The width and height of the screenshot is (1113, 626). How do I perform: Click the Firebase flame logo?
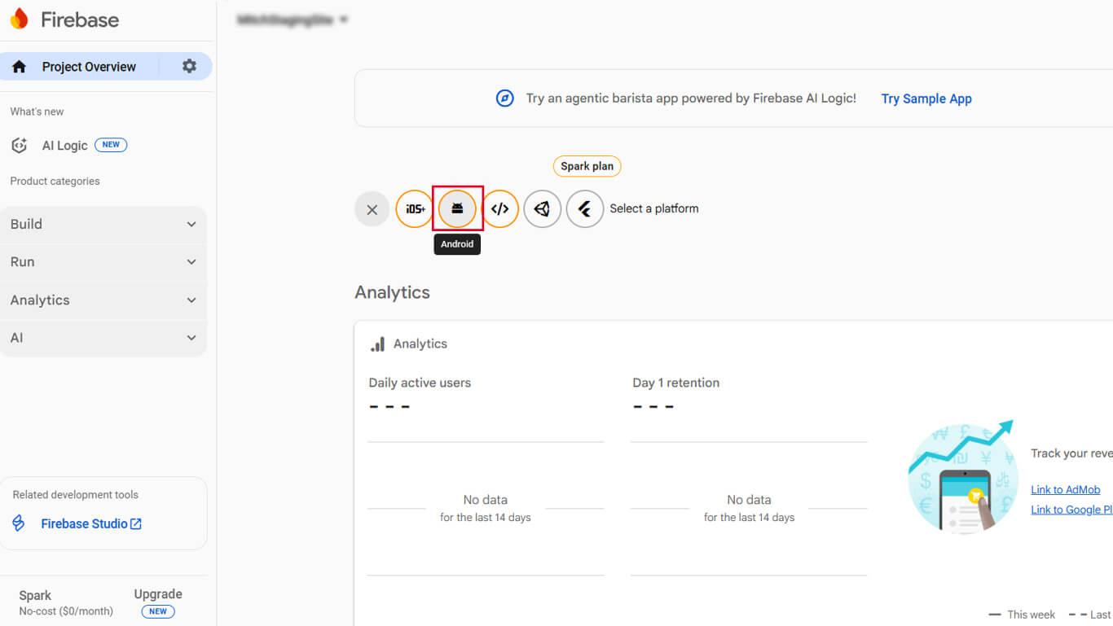(19, 20)
